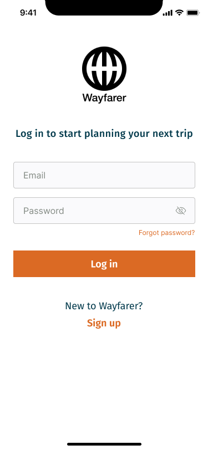Select the 'New to Wayfarer?' text
This screenshot has width=208, height=450.
click(104, 306)
